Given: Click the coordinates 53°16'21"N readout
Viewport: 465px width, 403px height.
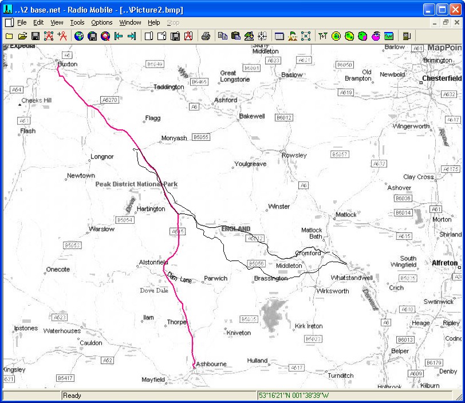Looking at the screenshot, I should (294, 396).
